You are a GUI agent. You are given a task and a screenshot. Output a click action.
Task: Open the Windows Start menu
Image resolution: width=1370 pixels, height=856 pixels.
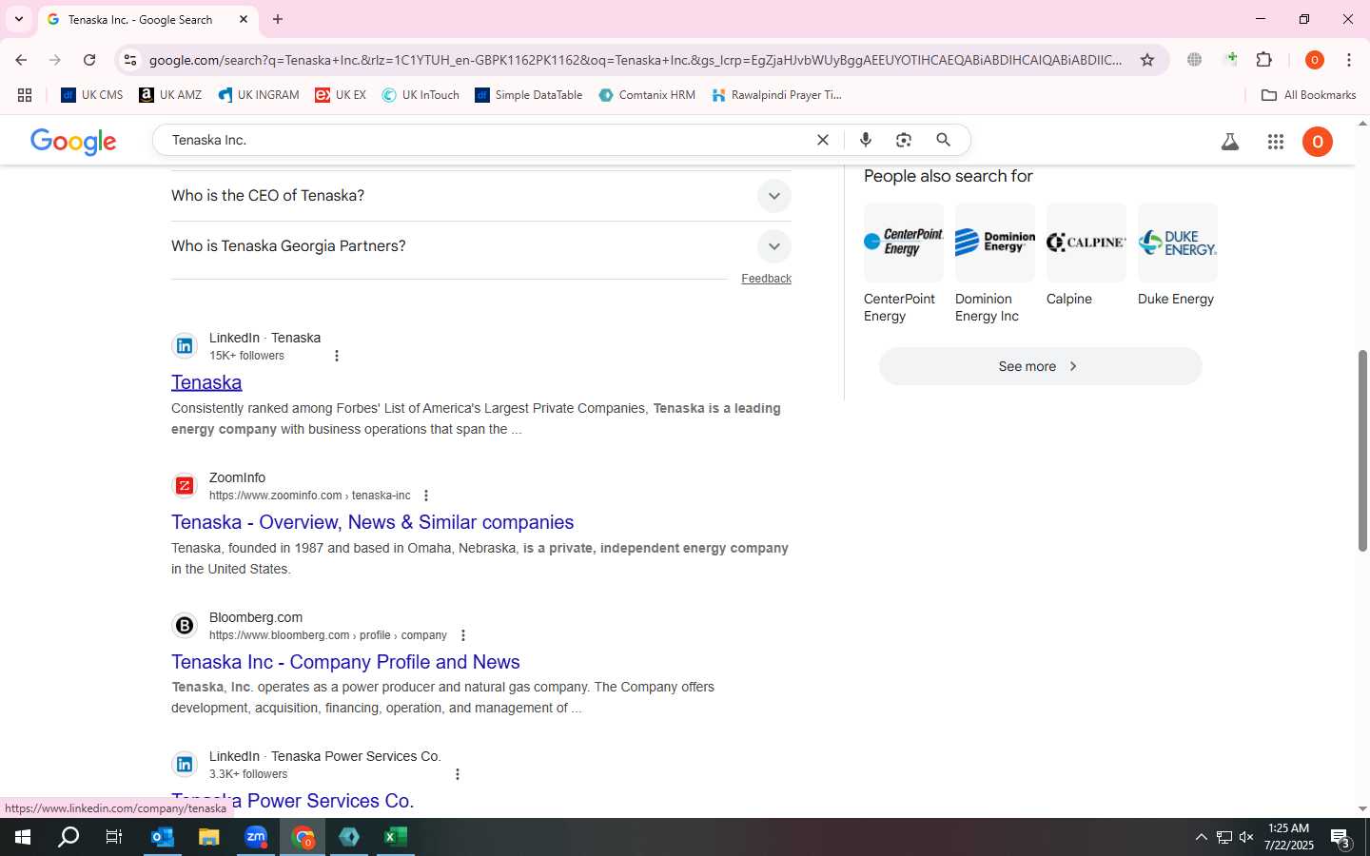pyautogui.click(x=23, y=837)
